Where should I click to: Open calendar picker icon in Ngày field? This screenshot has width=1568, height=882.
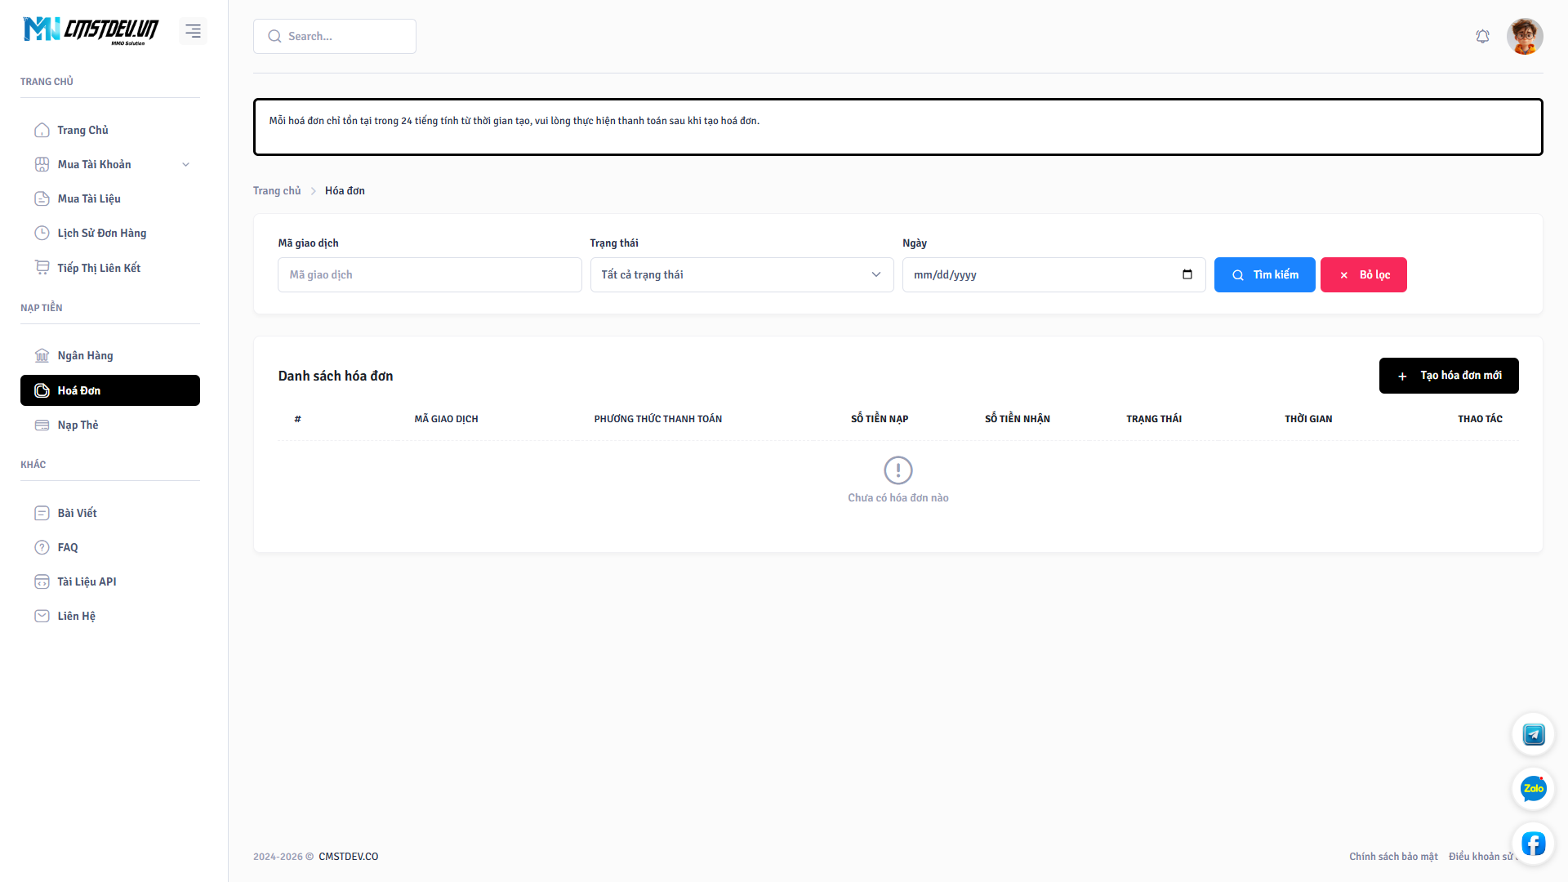coord(1187,274)
